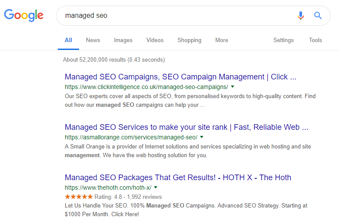
Task: Click 'About 52,200,000 results' stats text
Action: coord(114,60)
